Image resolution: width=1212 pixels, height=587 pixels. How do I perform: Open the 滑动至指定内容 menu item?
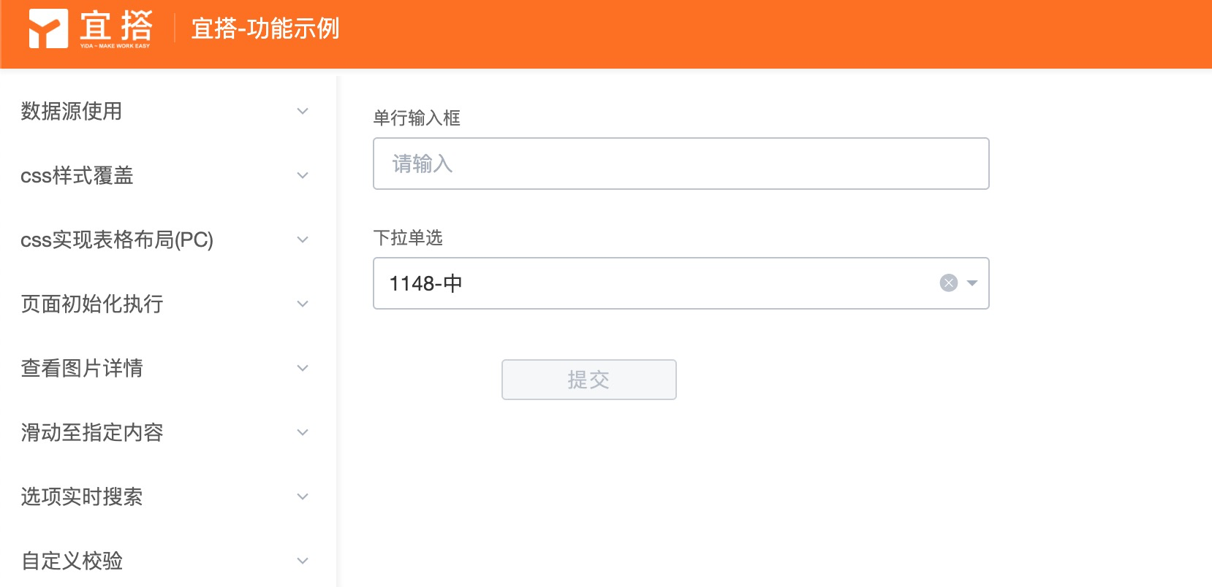92,432
